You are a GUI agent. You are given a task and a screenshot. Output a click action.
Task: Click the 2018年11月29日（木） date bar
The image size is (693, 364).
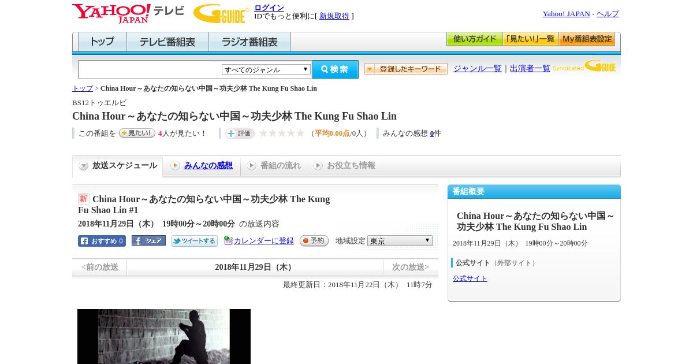point(255,268)
